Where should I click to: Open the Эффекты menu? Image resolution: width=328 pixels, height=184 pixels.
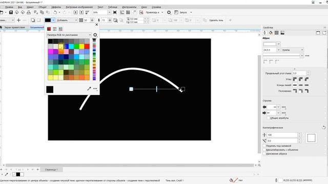pyautogui.click(x=56, y=7)
